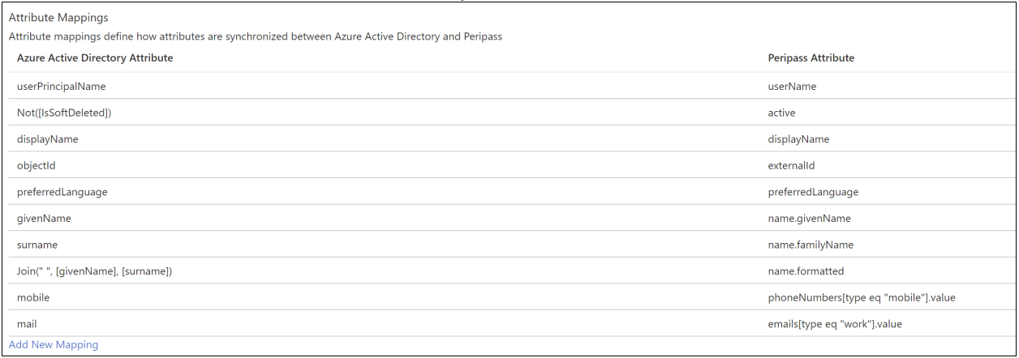Click the surname attribute mapping
The height and width of the screenshot is (358, 1019).
37,245
